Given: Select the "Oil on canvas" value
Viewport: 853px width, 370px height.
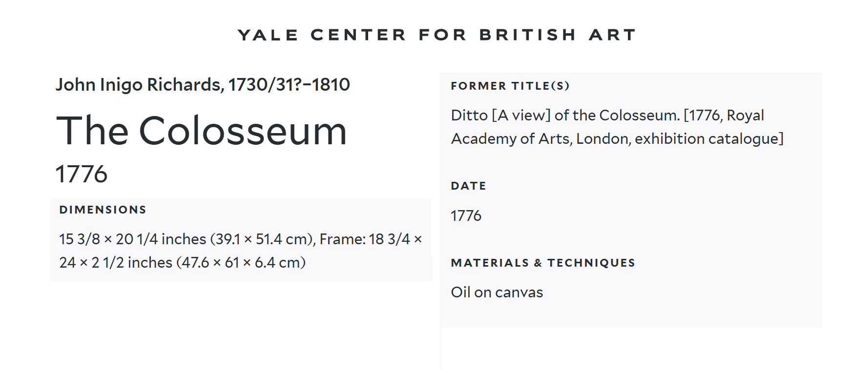Looking at the screenshot, I should click(x=497, y=292).
